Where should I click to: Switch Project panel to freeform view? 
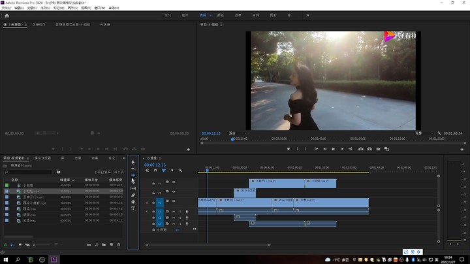pyautogui.click(x=27, y=245)
